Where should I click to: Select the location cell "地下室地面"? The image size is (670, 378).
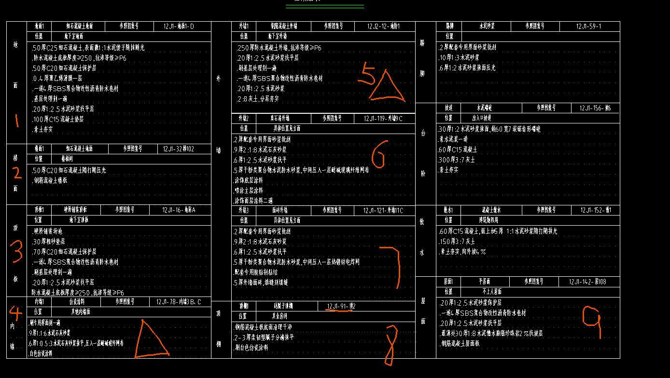coord(74,36)
